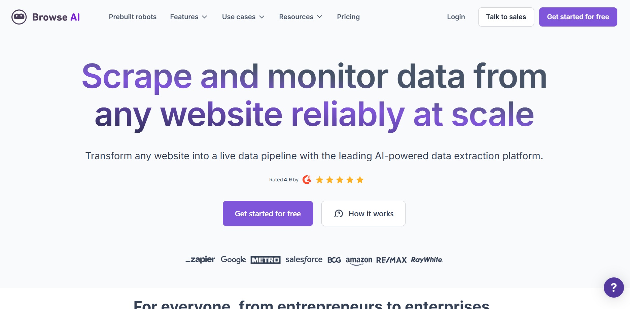Click the Salesforce logo
The height and width of the screenshot is (309, 630).
tap(304, 260)
